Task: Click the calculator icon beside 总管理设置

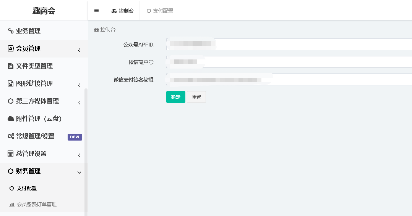Action: (x=11, y=154)
